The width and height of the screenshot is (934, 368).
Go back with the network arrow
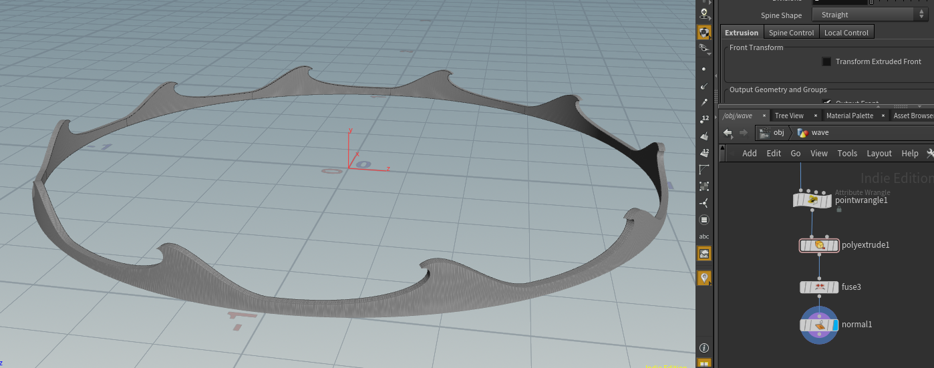tap(728, 132)
